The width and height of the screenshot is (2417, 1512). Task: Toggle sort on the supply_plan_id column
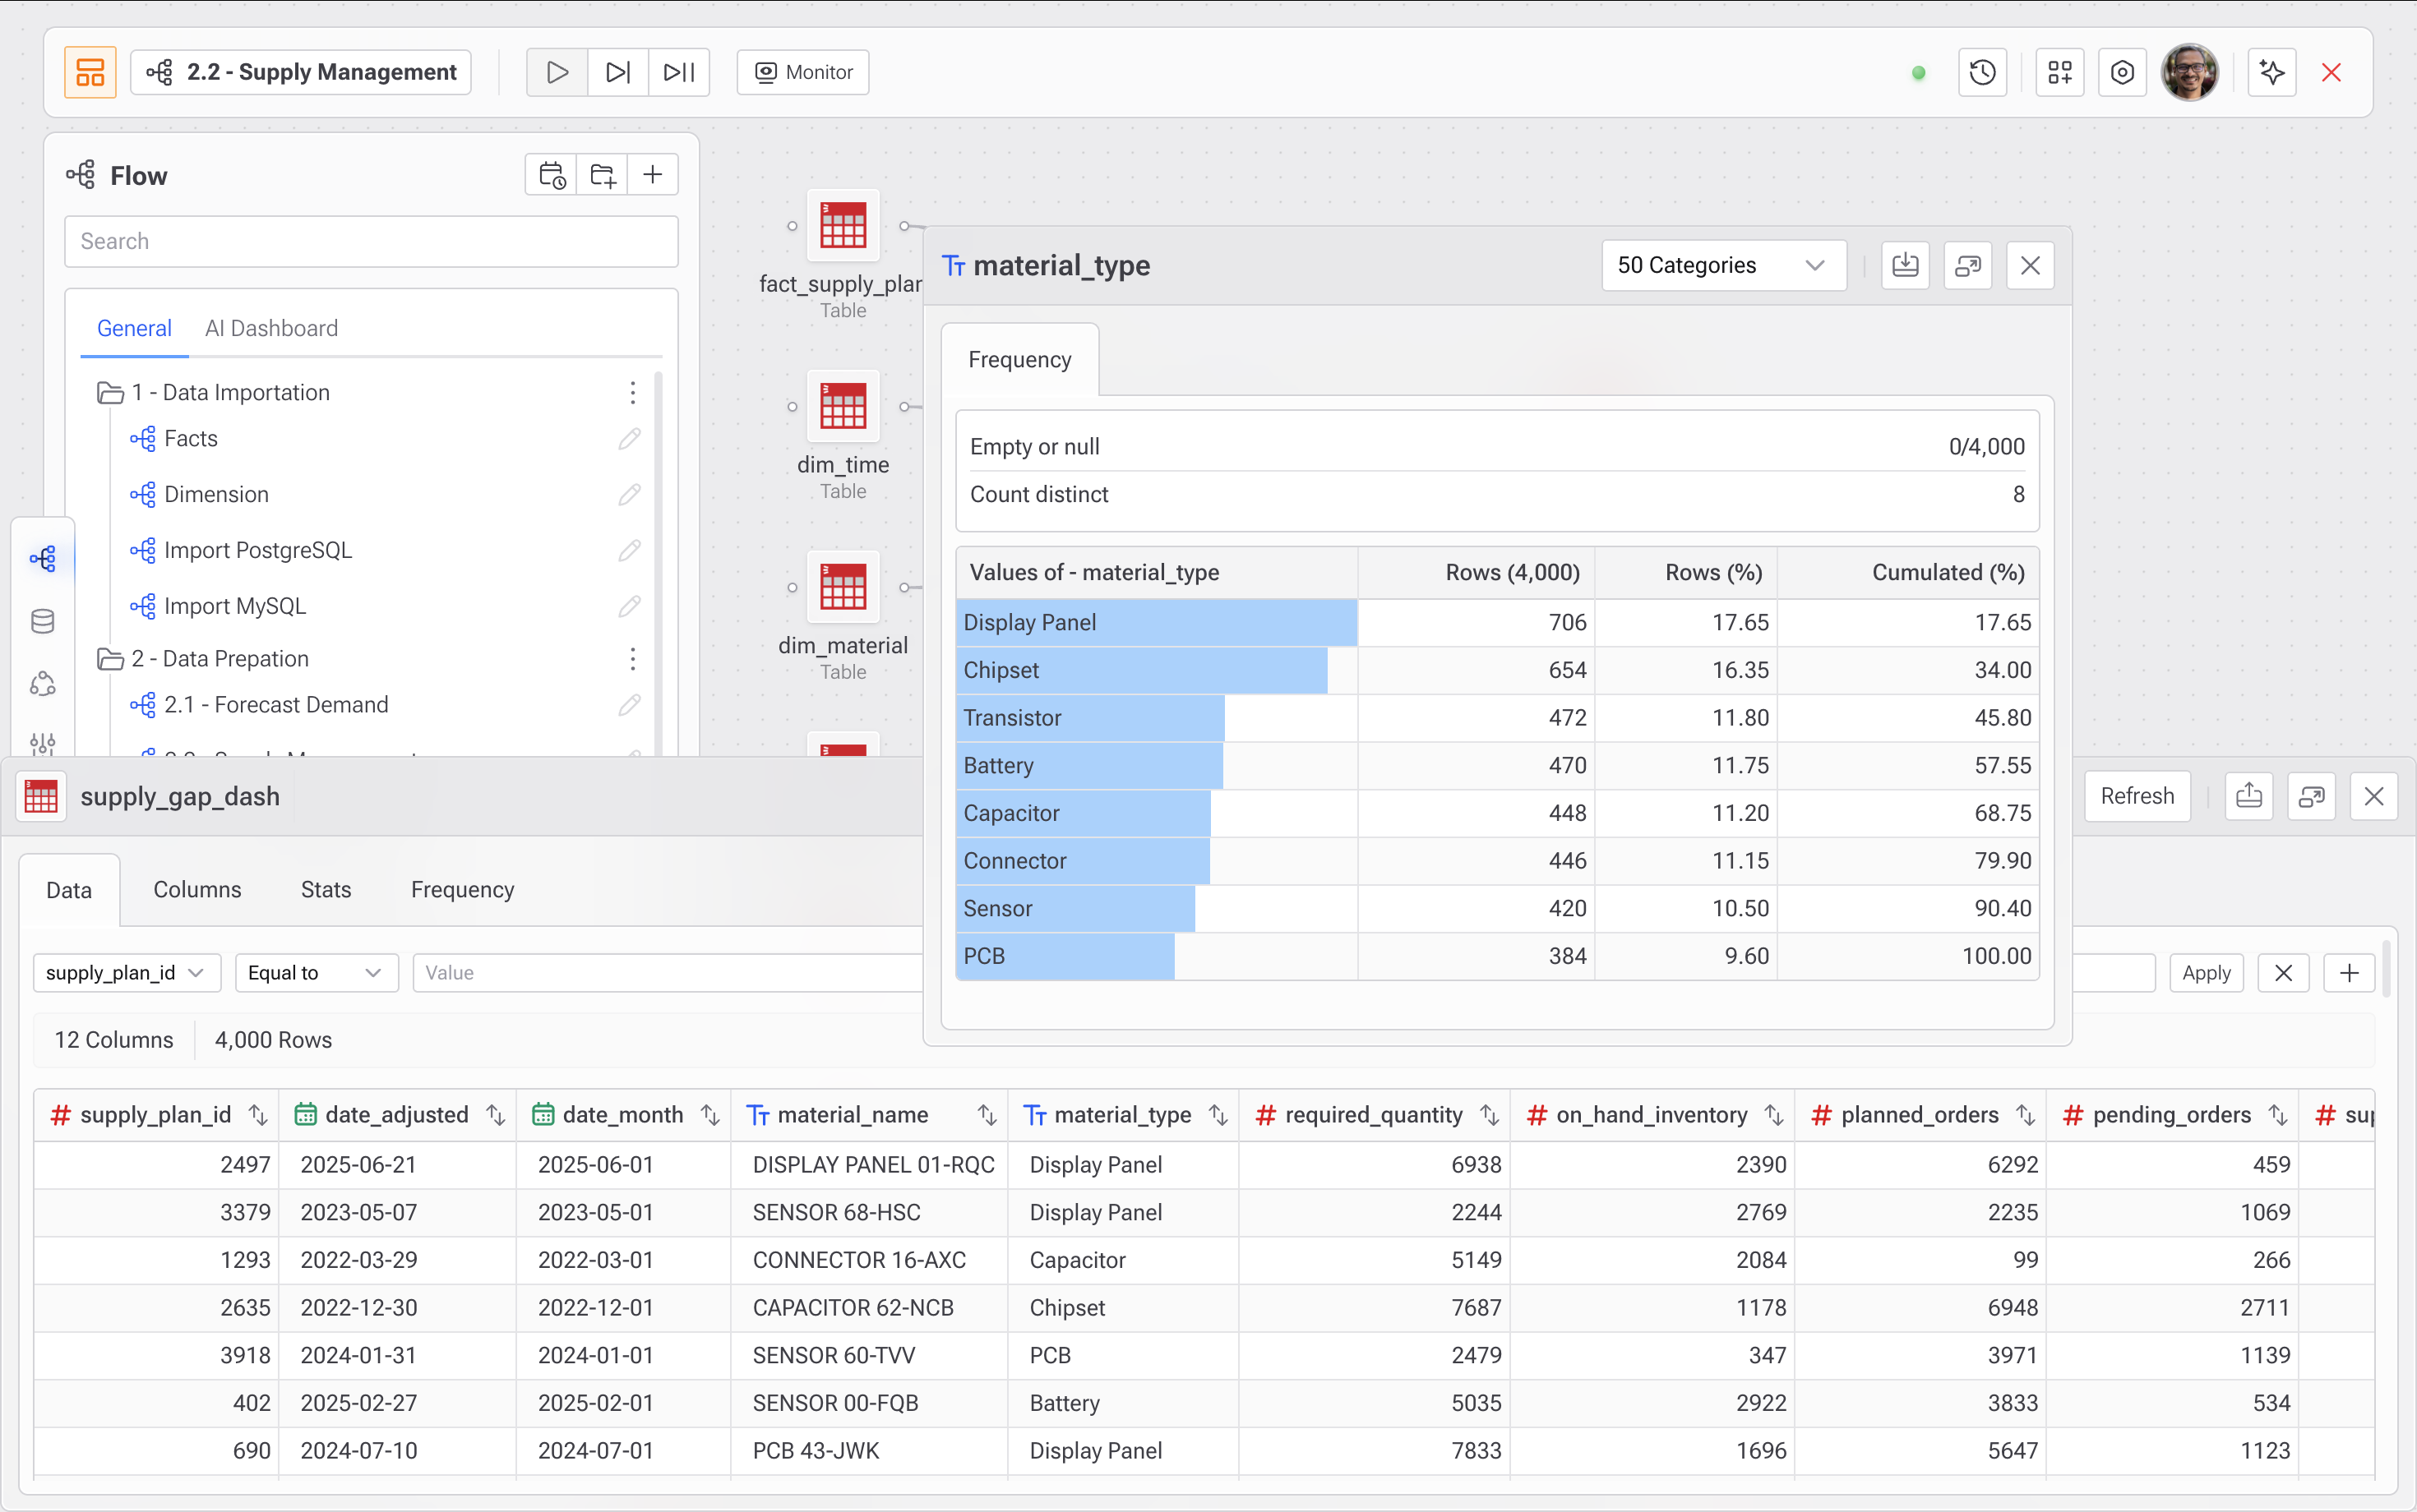pyautogui.click(x=258, y=1115)
